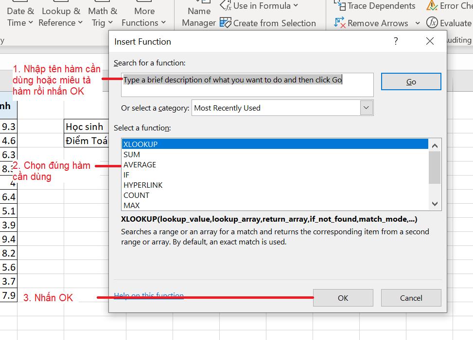Click the Create from Selection icon

(226, 23)
